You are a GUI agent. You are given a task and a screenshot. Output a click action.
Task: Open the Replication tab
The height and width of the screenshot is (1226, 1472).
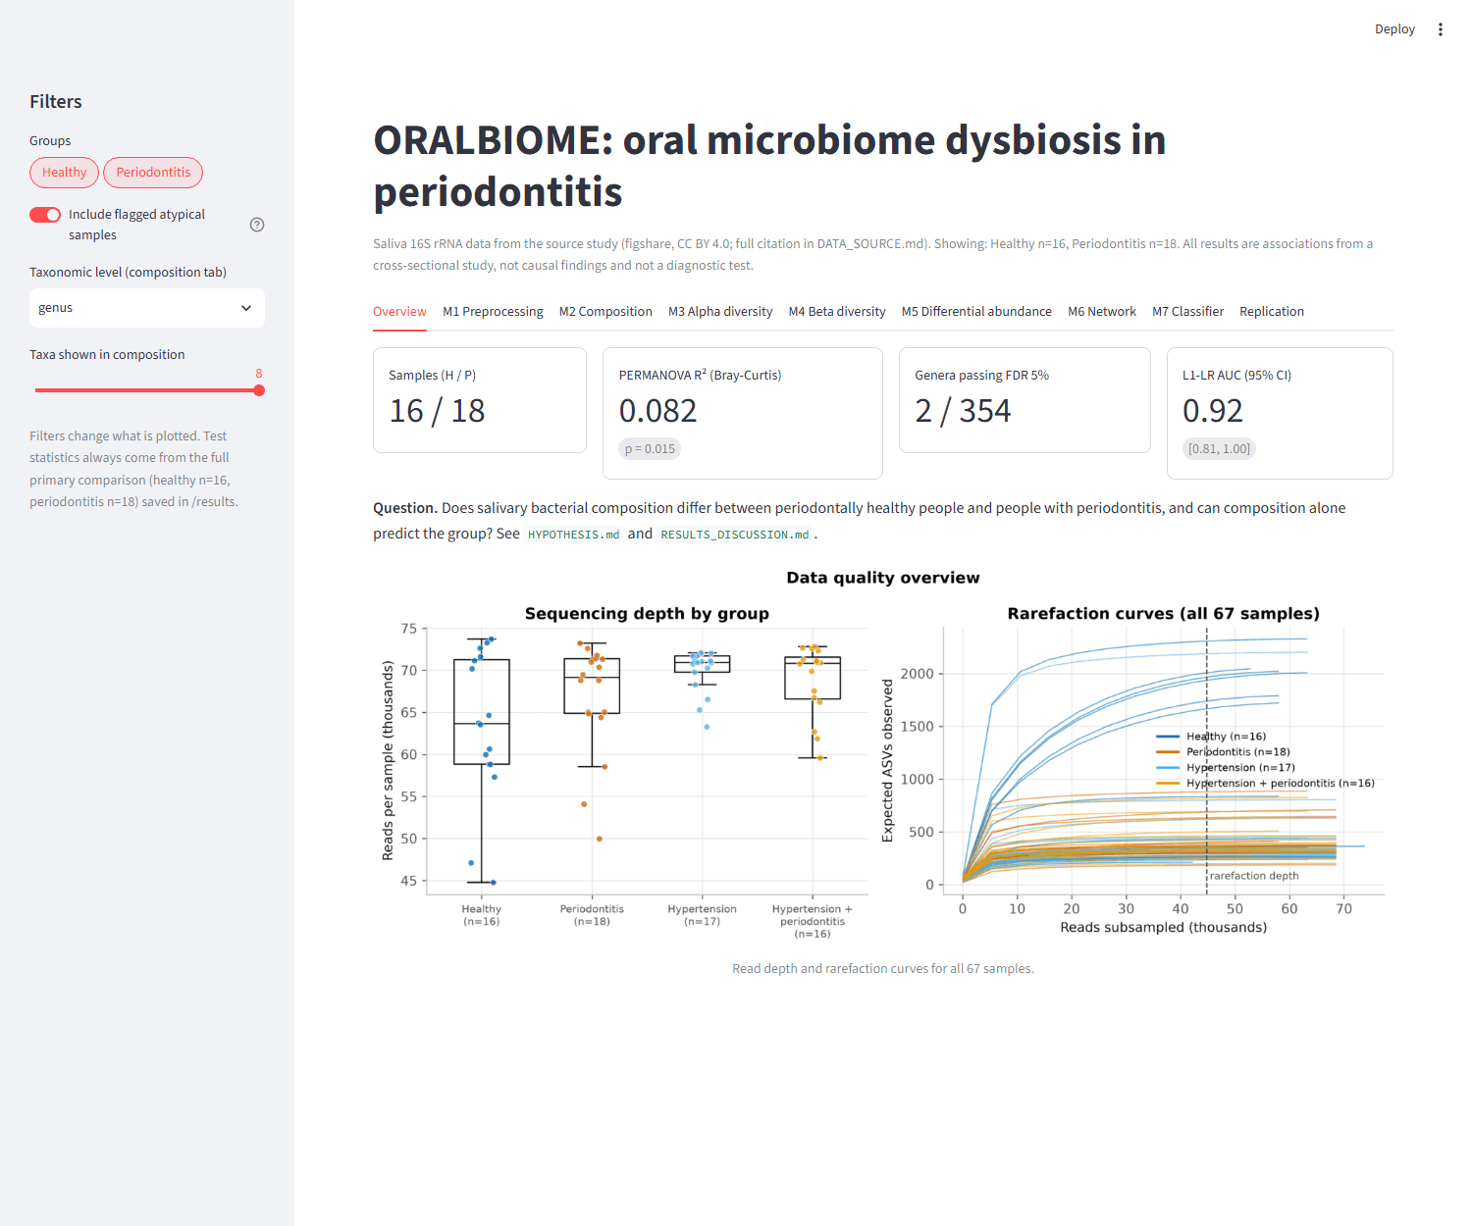pyautogui.click(x=1272, y=312)
